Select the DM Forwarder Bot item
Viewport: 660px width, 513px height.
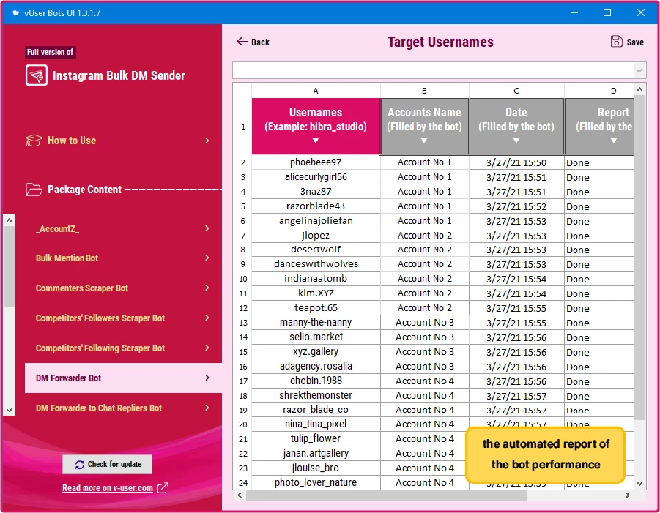coord(123,378)
